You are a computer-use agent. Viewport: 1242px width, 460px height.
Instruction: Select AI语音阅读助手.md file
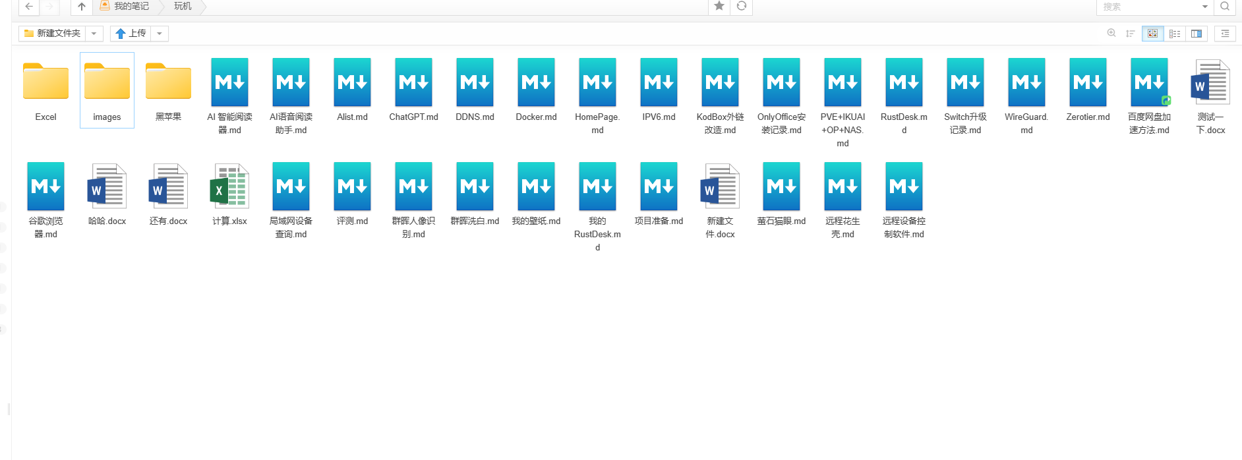[x=291, y=96]
